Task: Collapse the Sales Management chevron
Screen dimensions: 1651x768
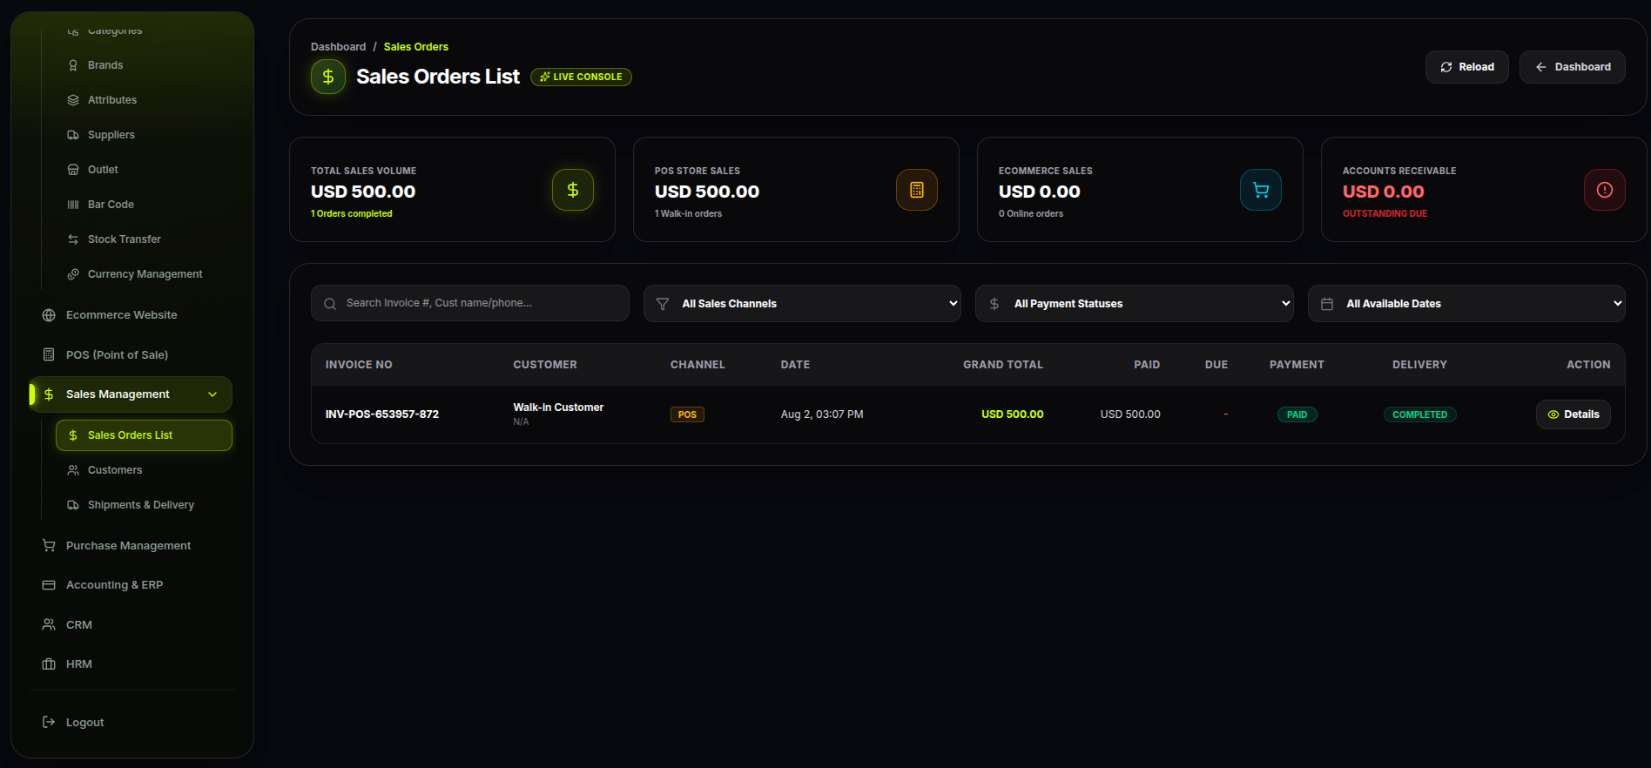Action: coord(212,394)
